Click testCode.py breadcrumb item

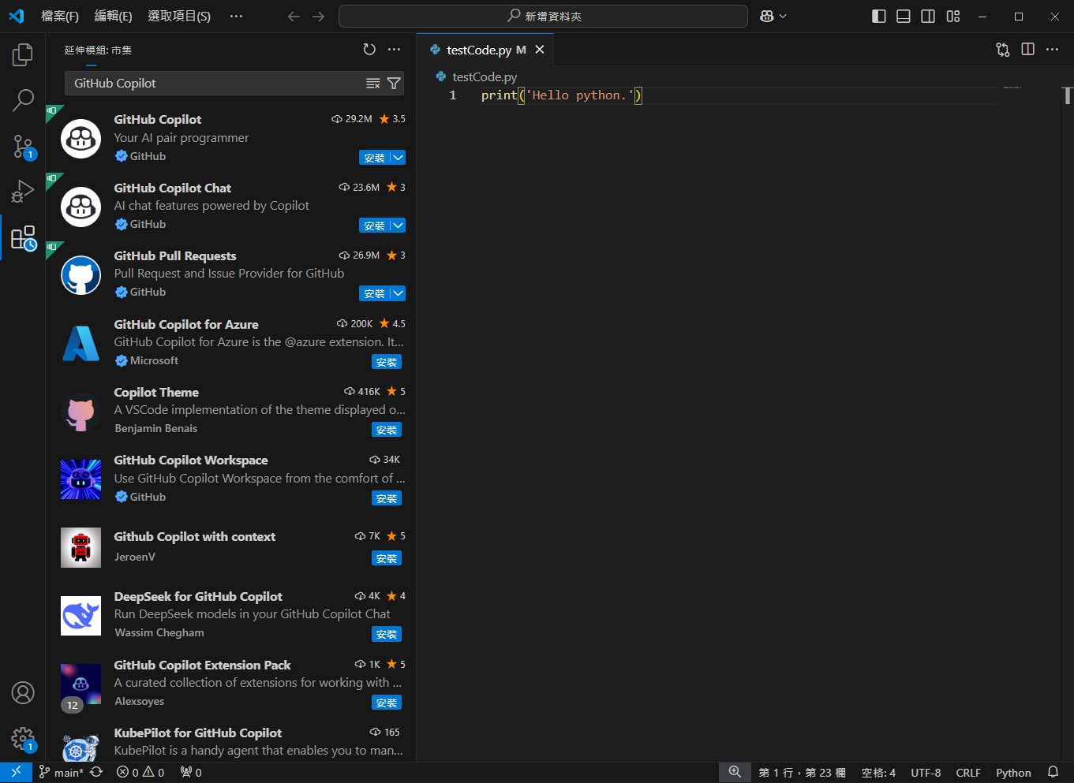[485, 76]
